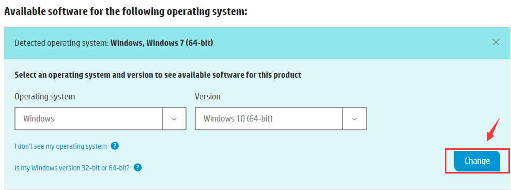Click "Select an operating system and version" instruction
Screen dimensions: 511x190
(x=158, y=75)
